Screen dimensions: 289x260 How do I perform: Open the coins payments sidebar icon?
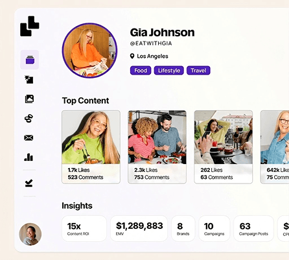[x=29, y=118]
